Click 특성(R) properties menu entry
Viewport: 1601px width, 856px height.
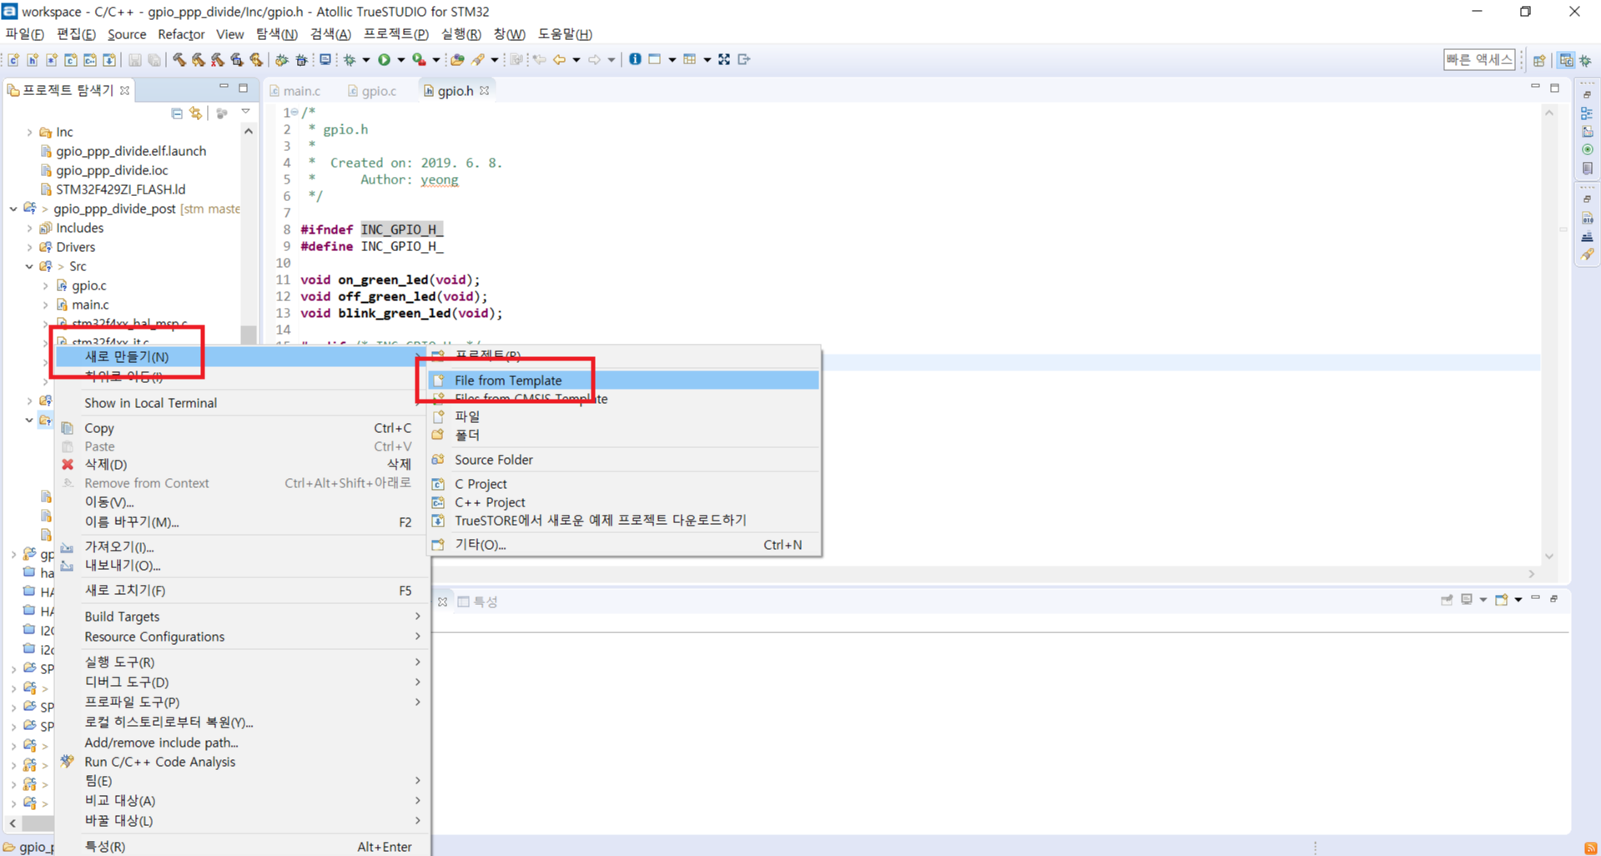click(x=242, y=846)
